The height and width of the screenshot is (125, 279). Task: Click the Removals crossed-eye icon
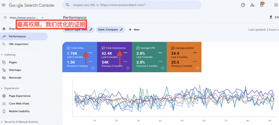tap(4, 78)
